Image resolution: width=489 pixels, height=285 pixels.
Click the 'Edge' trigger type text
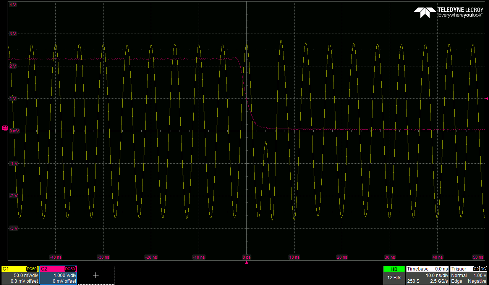457,281
